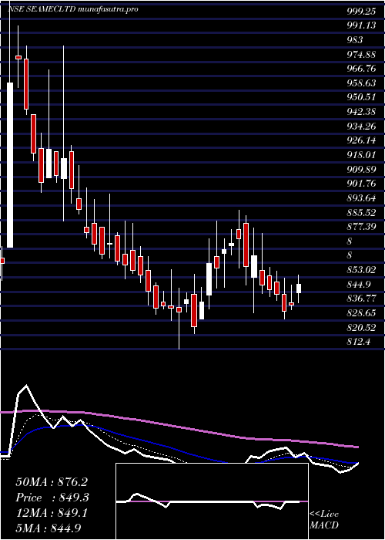Click the 5MA : 844.9 readout
Image resolution: width=385 pixels, height=540 pixels.
click(49, 528)
